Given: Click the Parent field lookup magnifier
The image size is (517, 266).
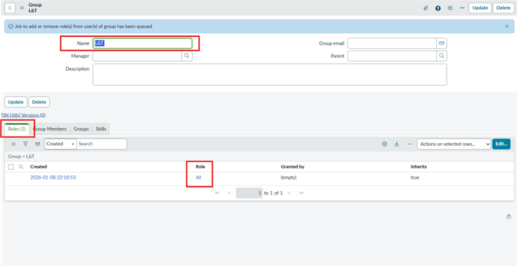Looking at the screenshot, I should point(441,56).
